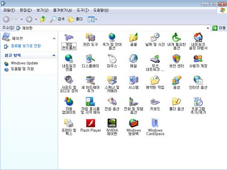Viewport: 227px width, 170px height.
Task: Expand the address bar dropdown
Action: [x=208, y=28]
